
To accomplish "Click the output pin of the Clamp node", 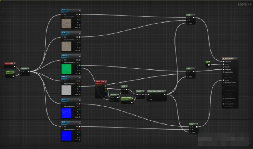I will [x=165, y=94].
